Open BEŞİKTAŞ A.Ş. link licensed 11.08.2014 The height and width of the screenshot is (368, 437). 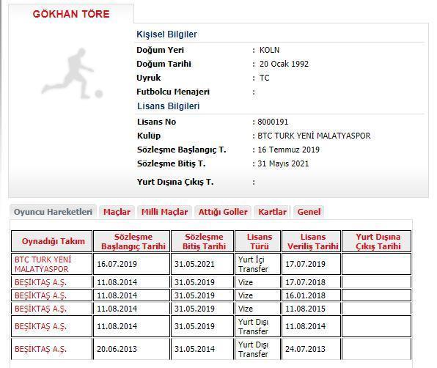pos(40,326)
